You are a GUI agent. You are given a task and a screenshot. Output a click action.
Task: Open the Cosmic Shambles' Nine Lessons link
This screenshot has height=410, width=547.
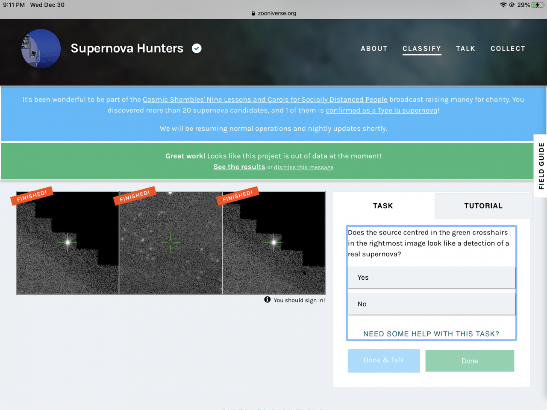265,100
